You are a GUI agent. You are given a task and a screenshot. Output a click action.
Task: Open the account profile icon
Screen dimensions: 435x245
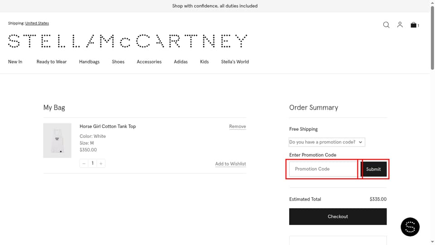[400, 24]
